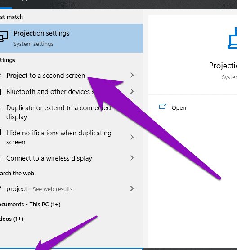Image resolution: width=237 pixels, height=250 pixels.
Task: Open Connect to a wireless display
Action: (49, 158)
